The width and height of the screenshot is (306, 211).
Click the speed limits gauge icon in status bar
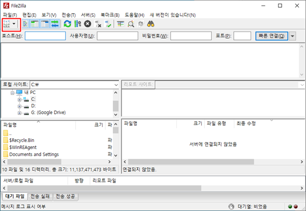[231, 206]
